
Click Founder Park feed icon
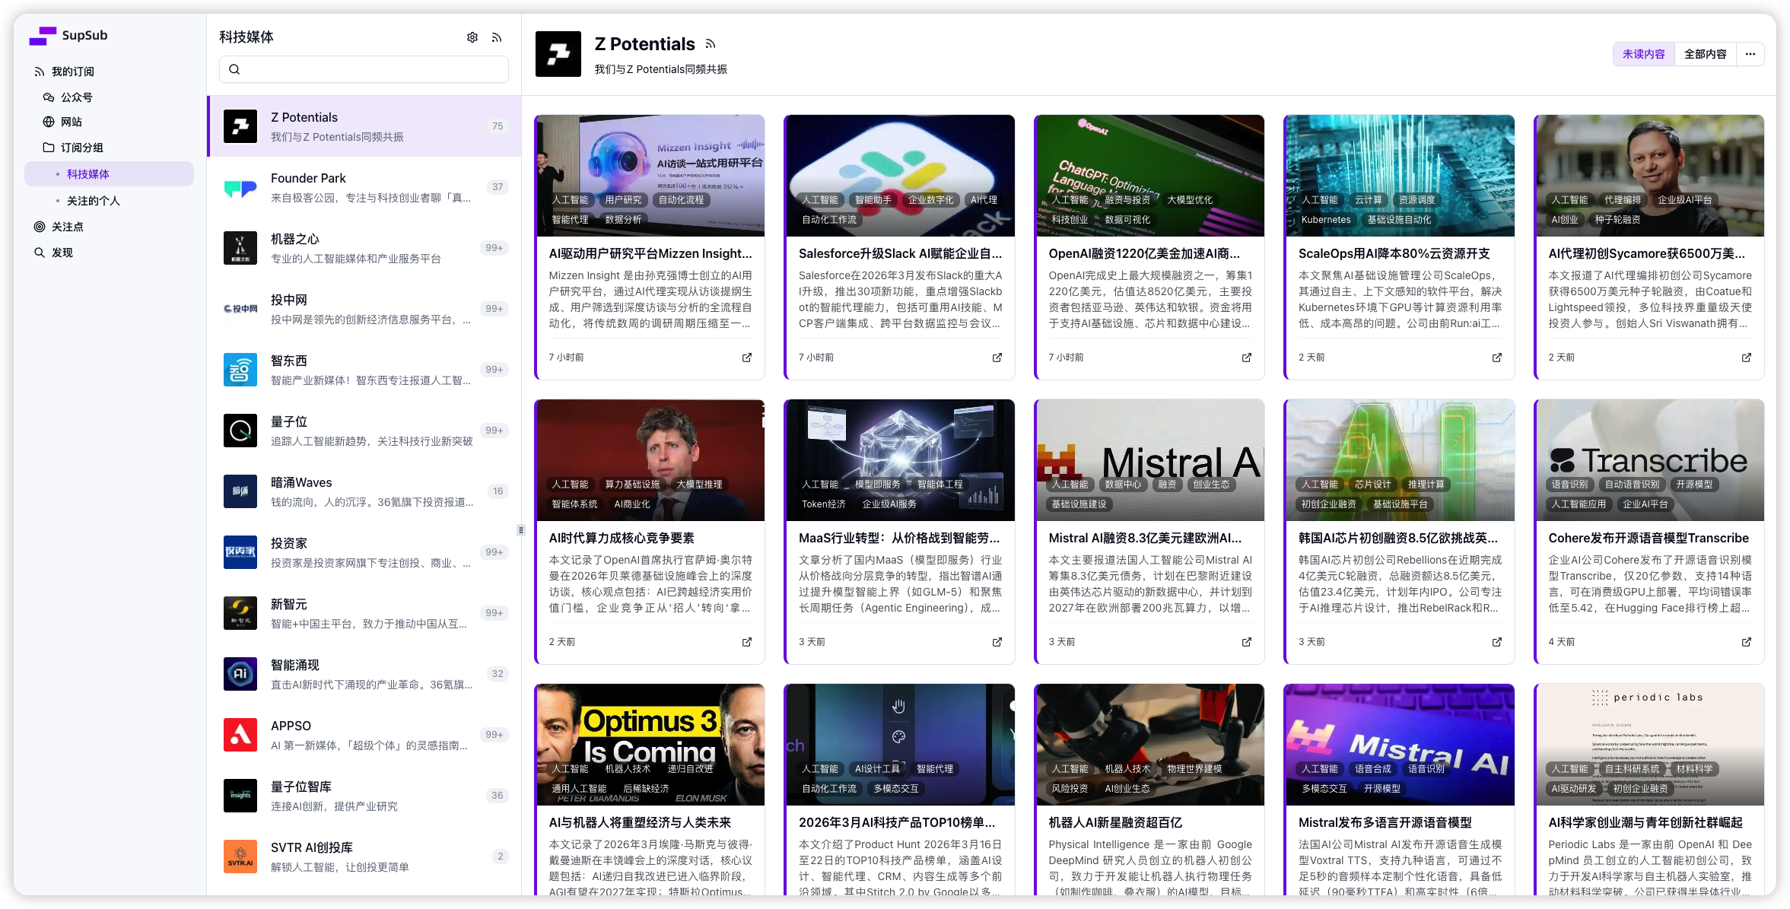click(x=240, y=187)
